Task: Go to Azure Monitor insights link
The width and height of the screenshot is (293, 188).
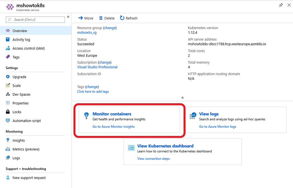Action: tap(113, 127)
